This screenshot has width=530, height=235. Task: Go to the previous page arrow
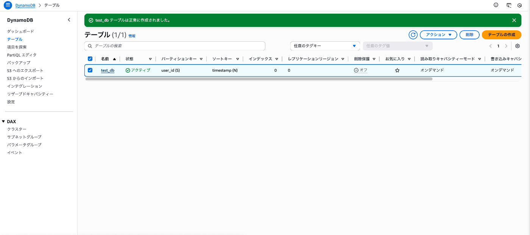coord(490,46)
